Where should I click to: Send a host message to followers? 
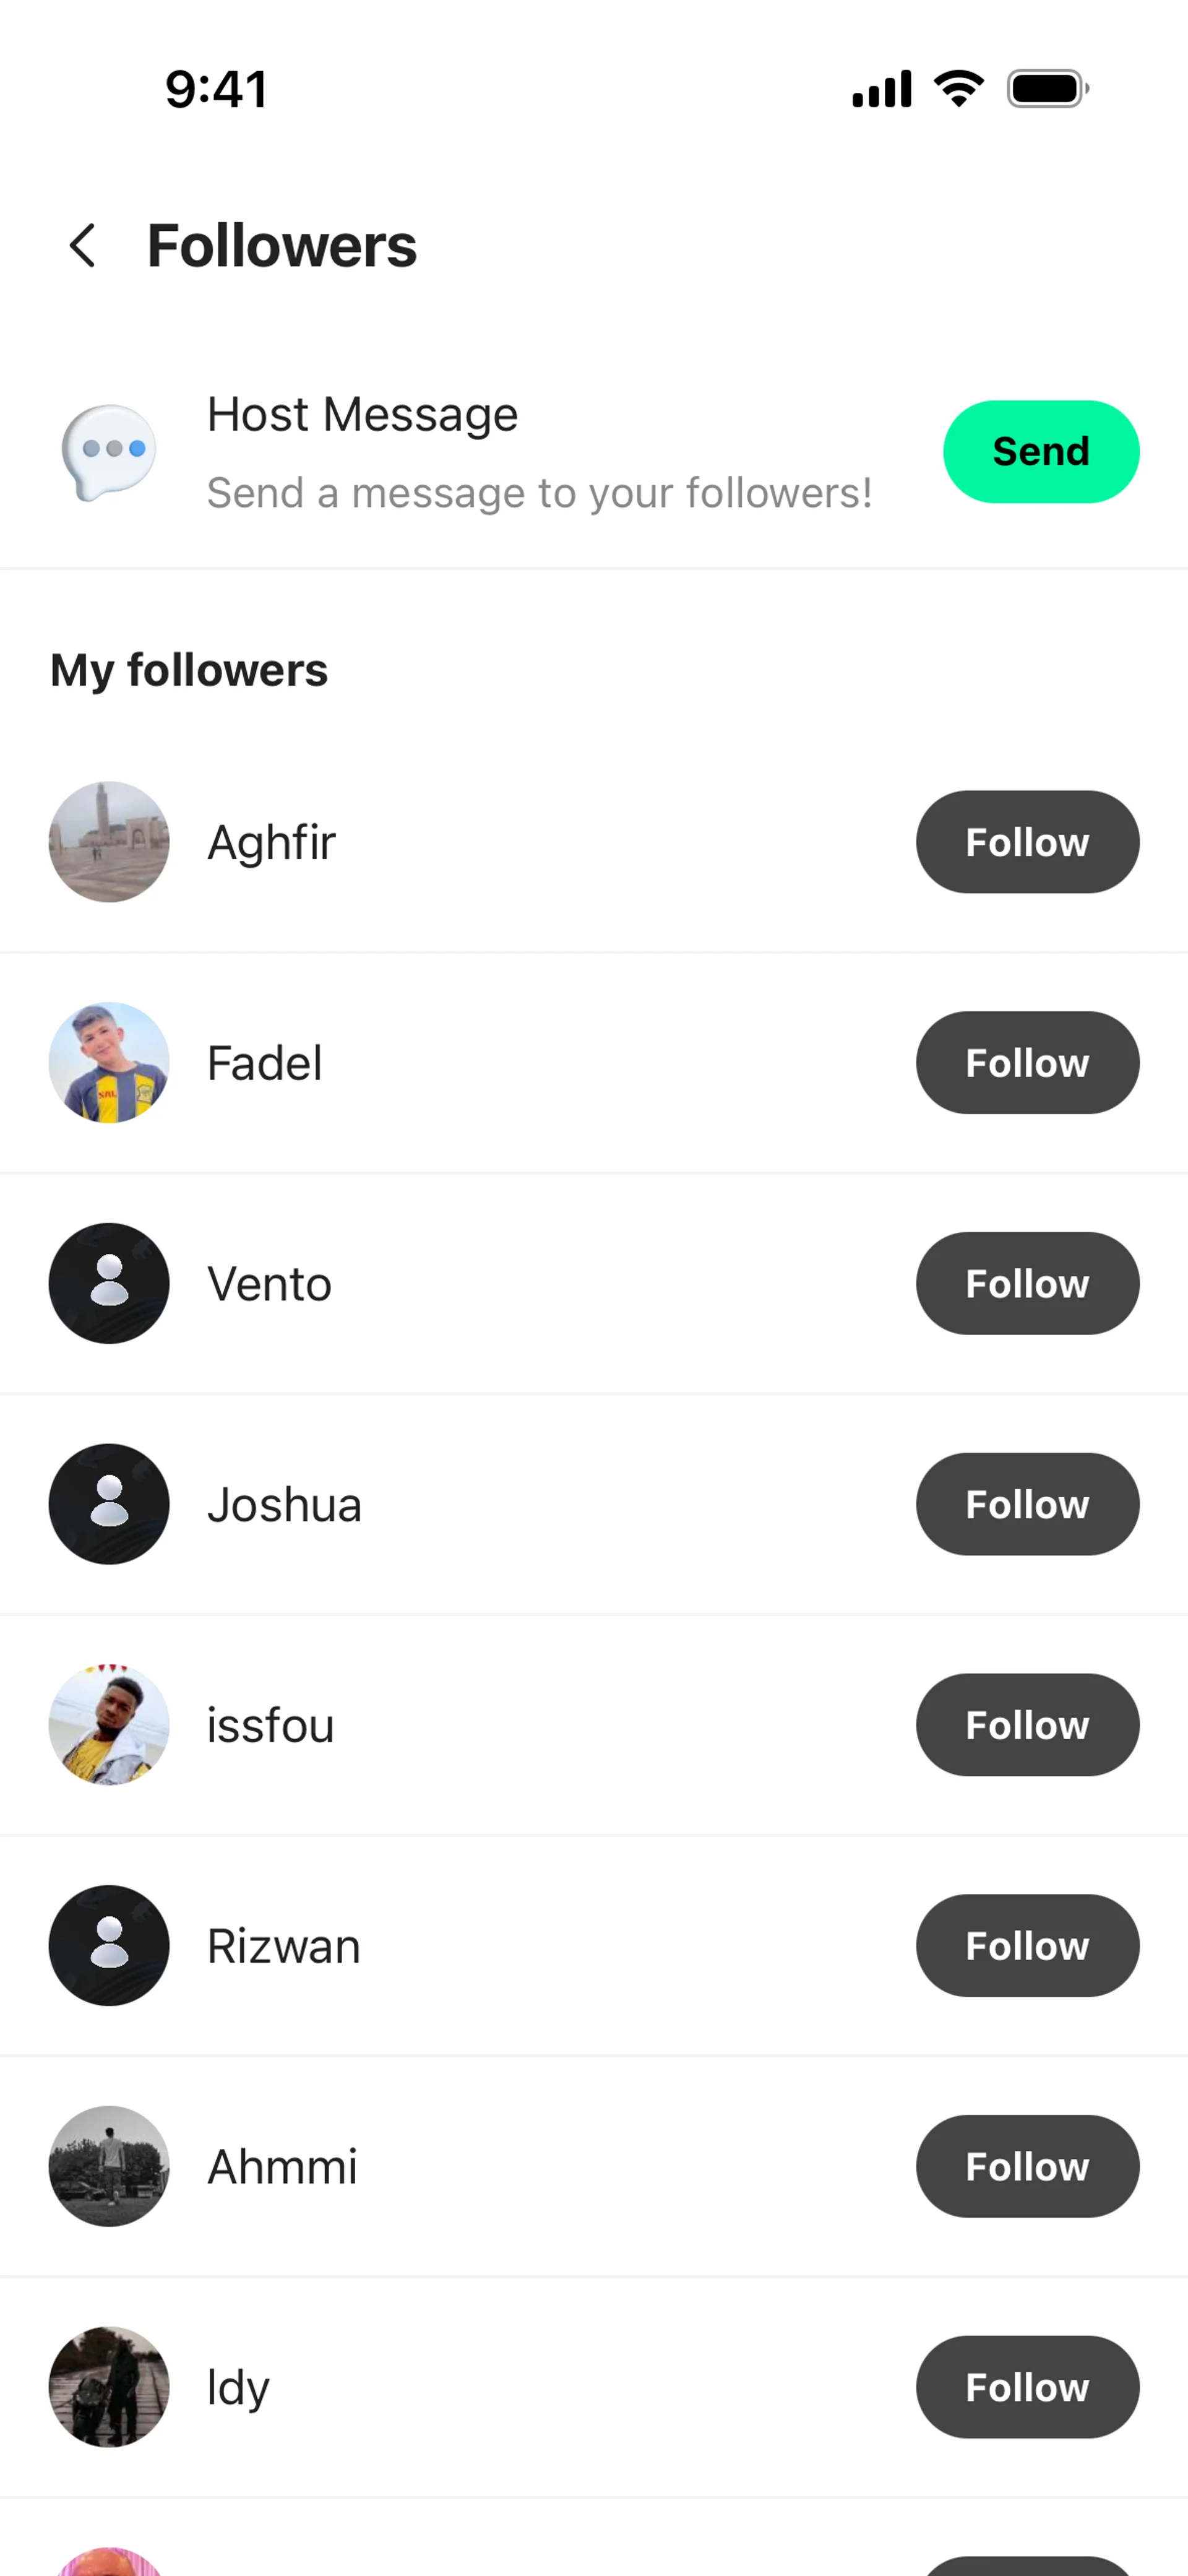(x=1041, y=452)
